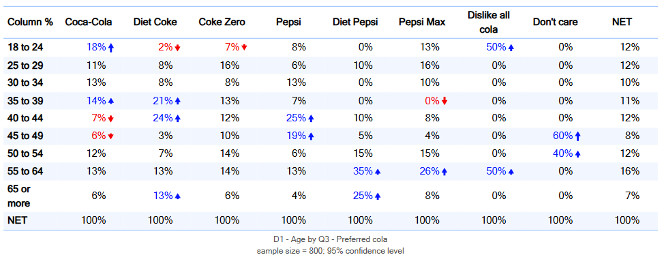This screenshot has width=664, height=255.
Task: Select the Dislike all cola column header
Action: (x=489, y=22)
